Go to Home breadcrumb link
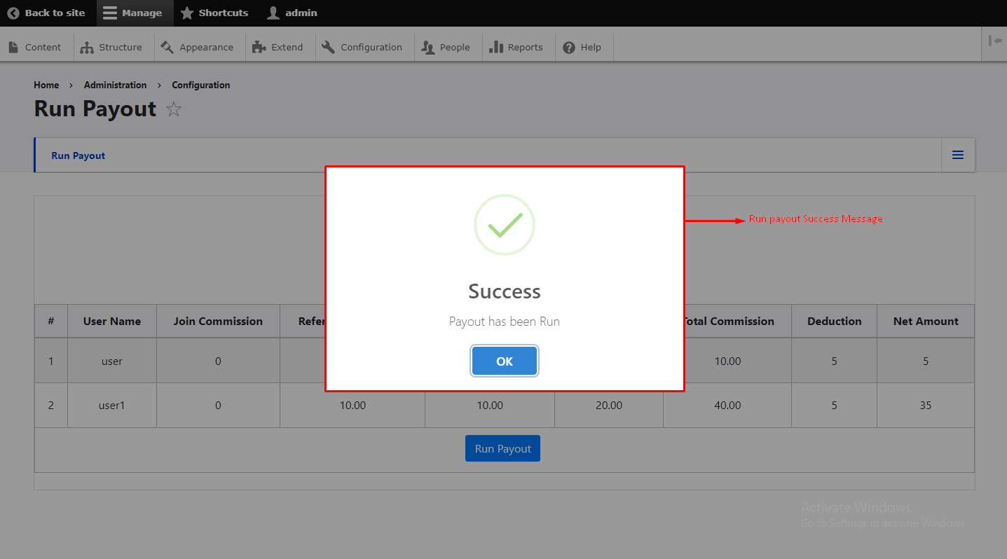 tap(46, 85)
